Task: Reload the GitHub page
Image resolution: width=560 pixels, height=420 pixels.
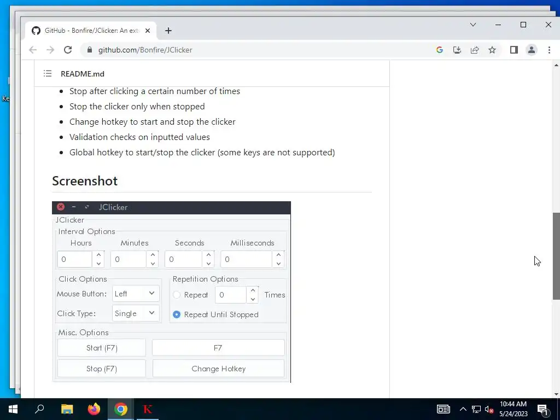Action: pyautogui.click(x=68, y=50)
